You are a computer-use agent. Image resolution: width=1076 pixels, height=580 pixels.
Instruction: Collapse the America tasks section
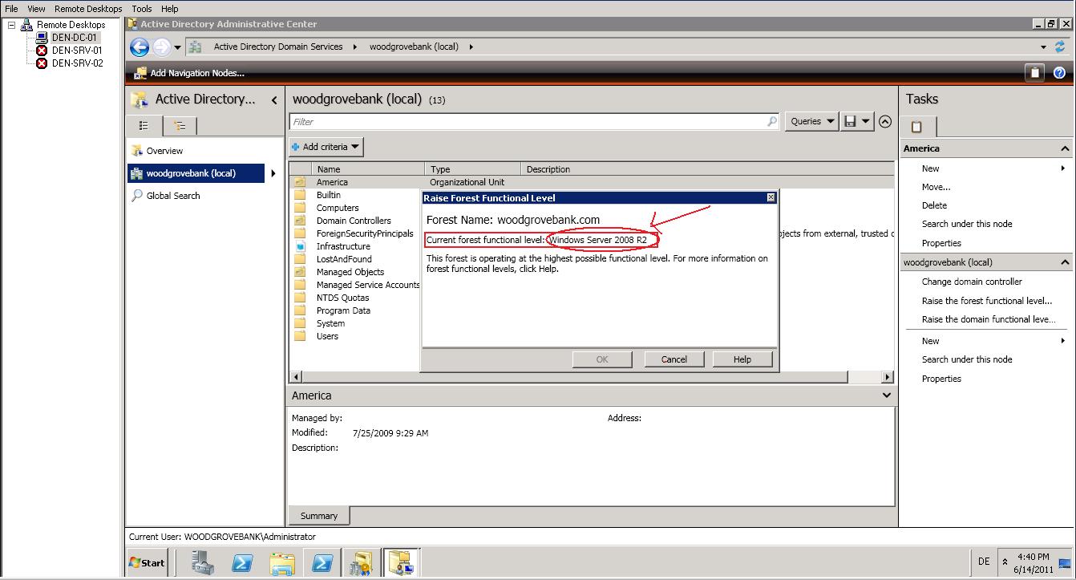(1065, 148)
